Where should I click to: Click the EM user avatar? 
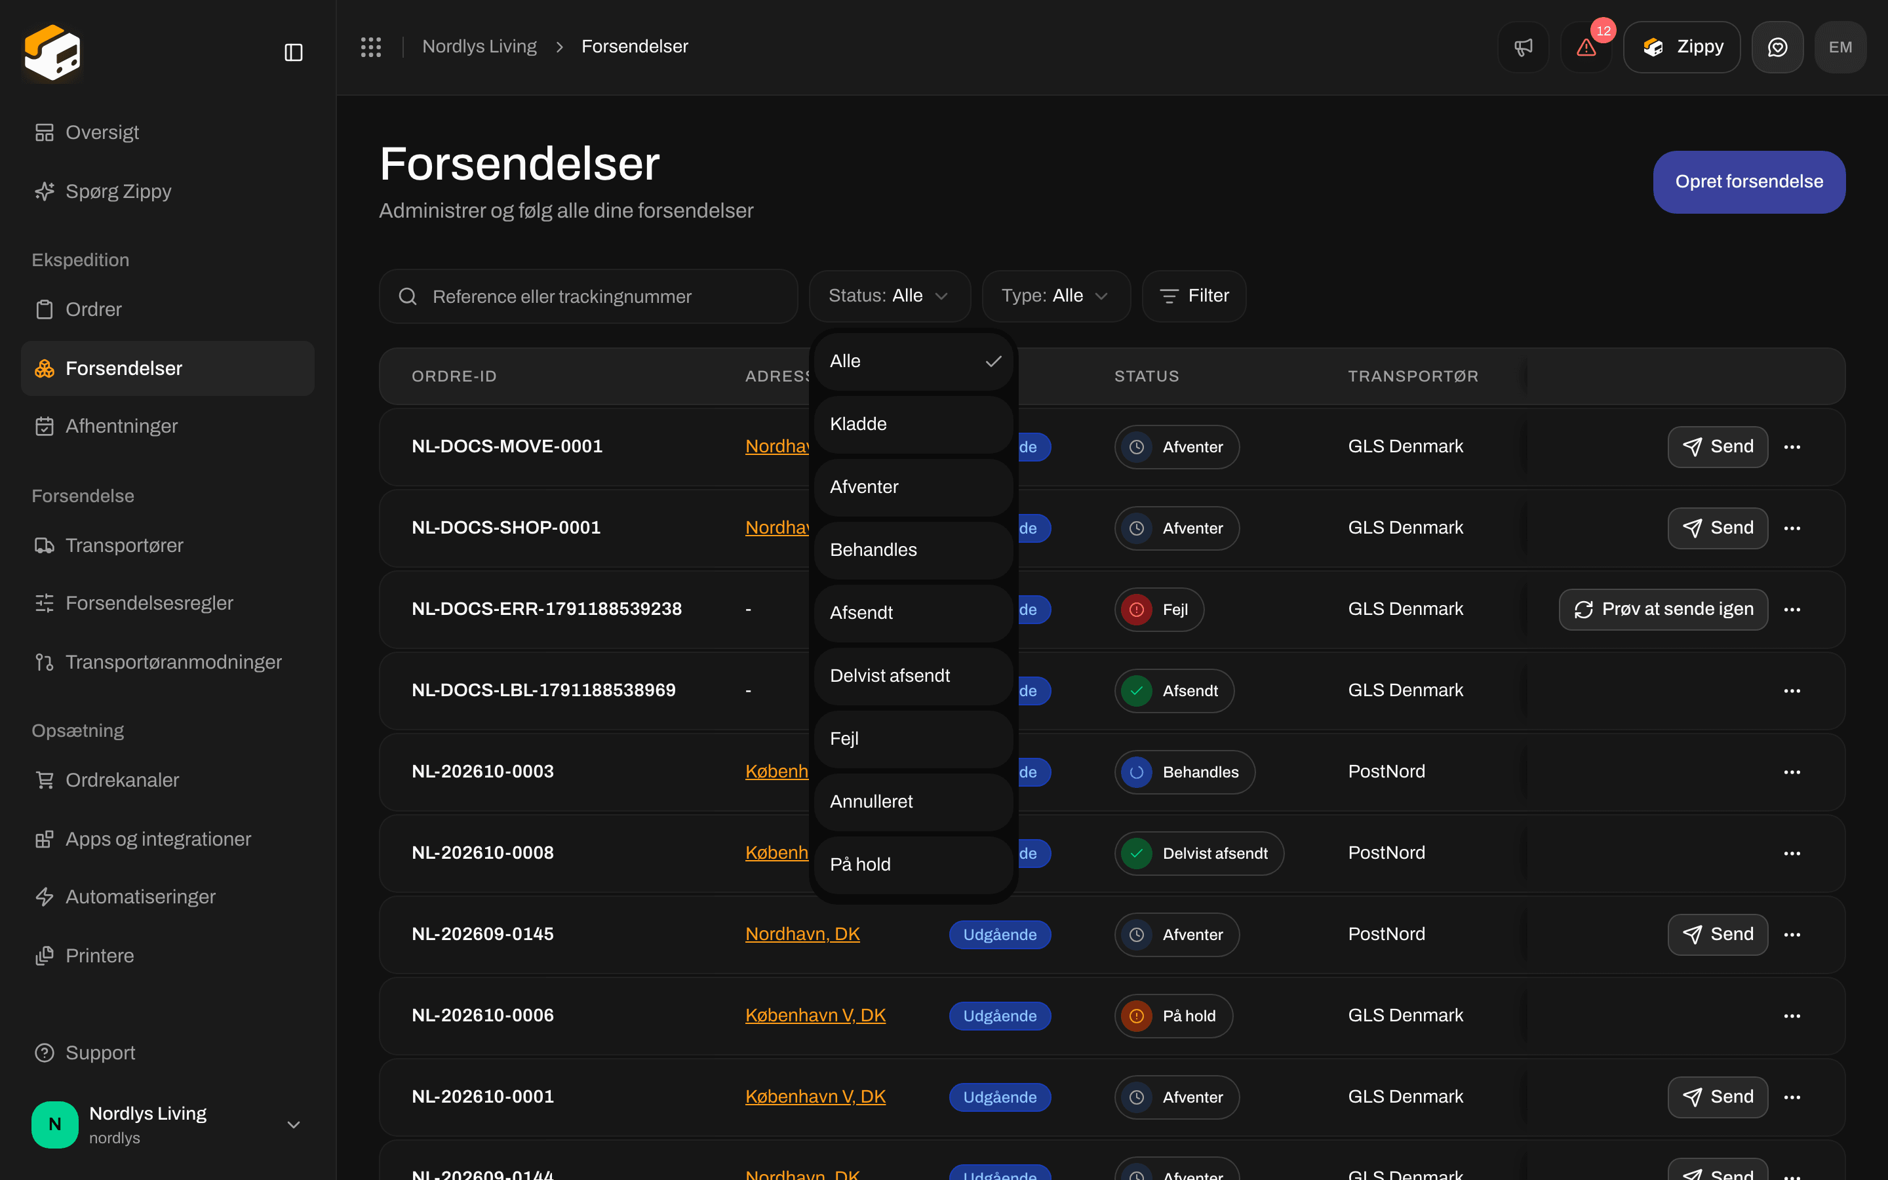1840,47
